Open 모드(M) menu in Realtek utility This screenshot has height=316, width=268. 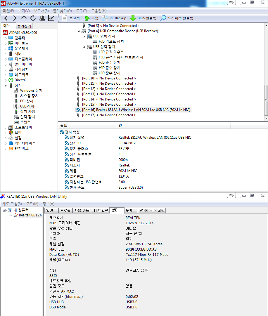pos(32,204)
